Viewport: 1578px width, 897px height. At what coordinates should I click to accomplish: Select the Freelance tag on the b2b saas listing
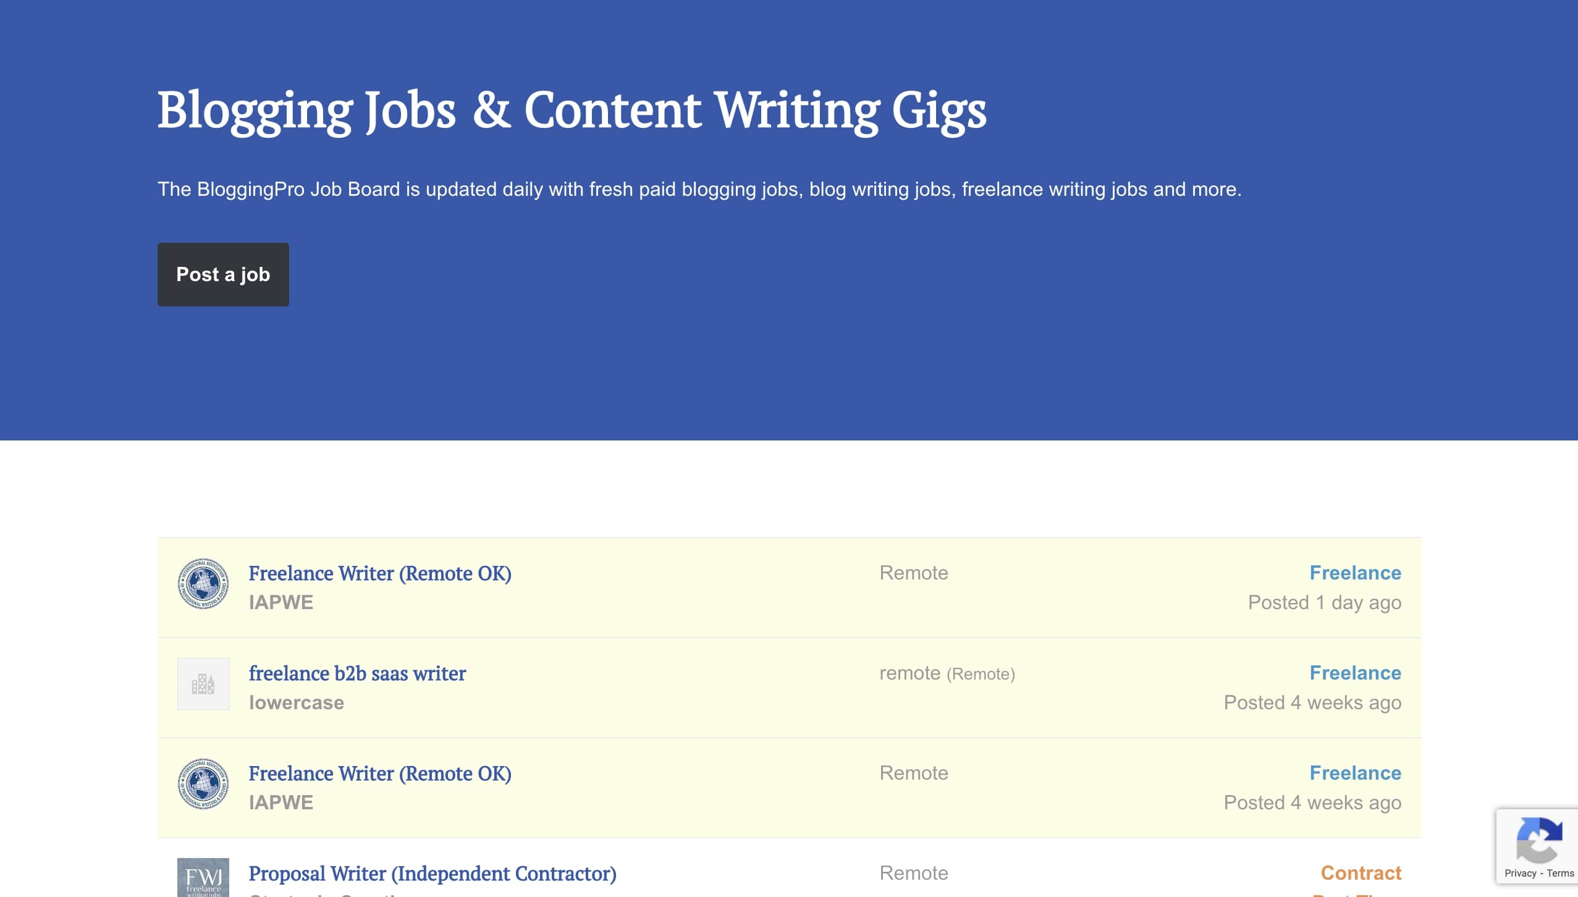1356,673
